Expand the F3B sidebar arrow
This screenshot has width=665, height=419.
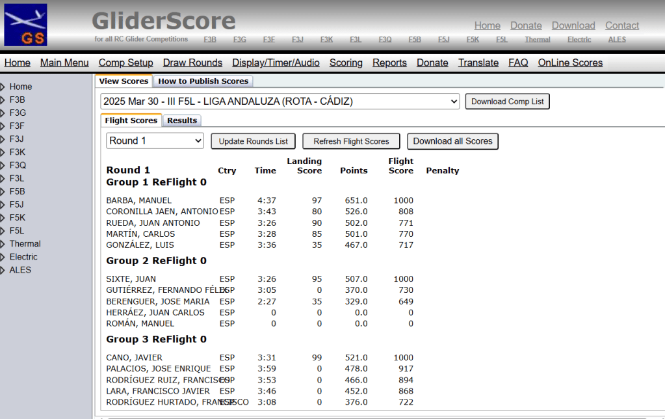pos(3,100)
